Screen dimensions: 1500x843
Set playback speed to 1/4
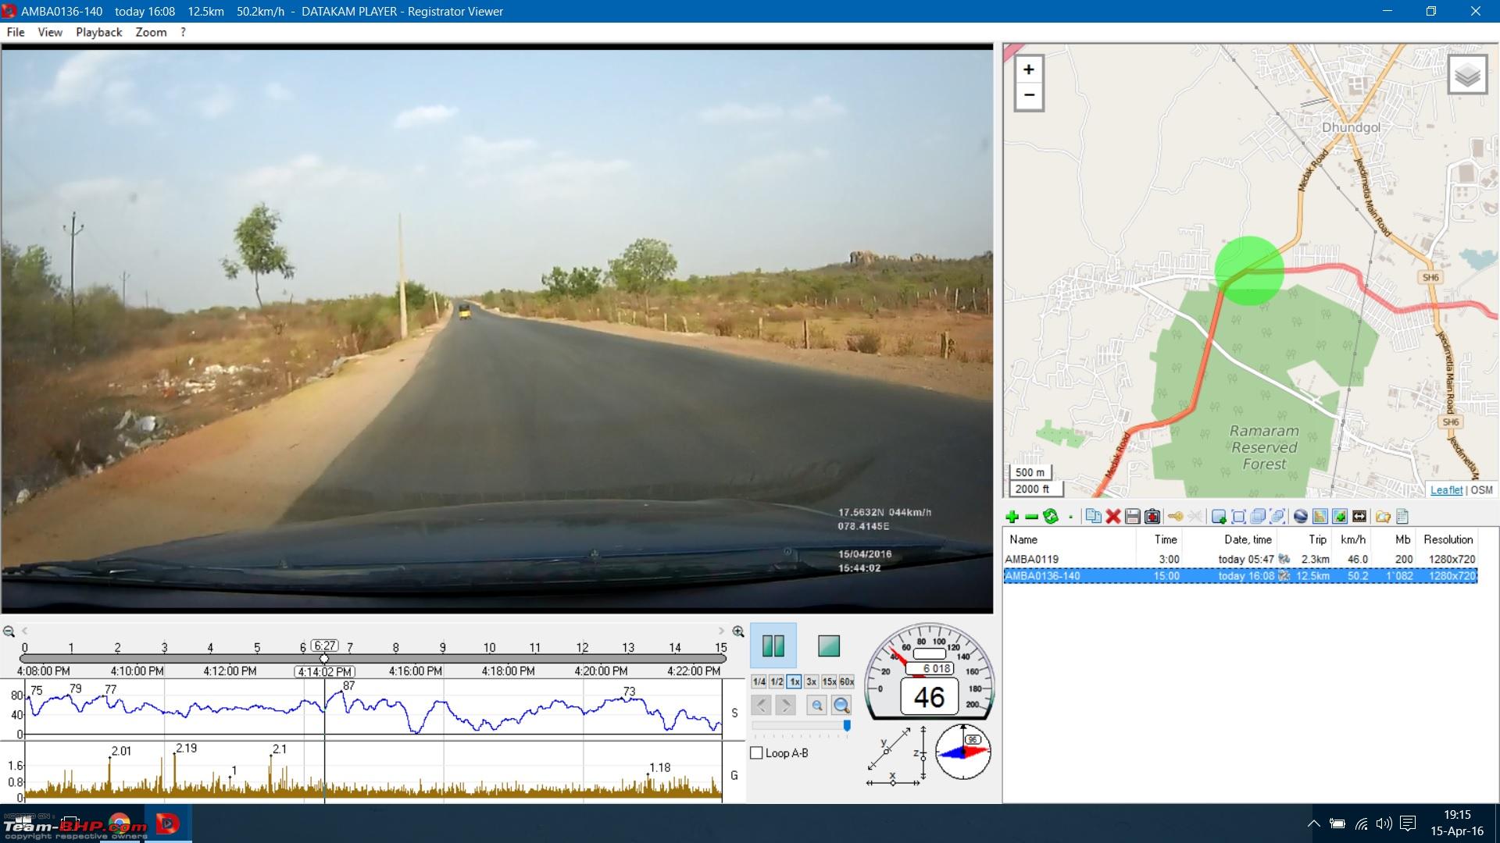pyautogui.click(x=759, y=681)
